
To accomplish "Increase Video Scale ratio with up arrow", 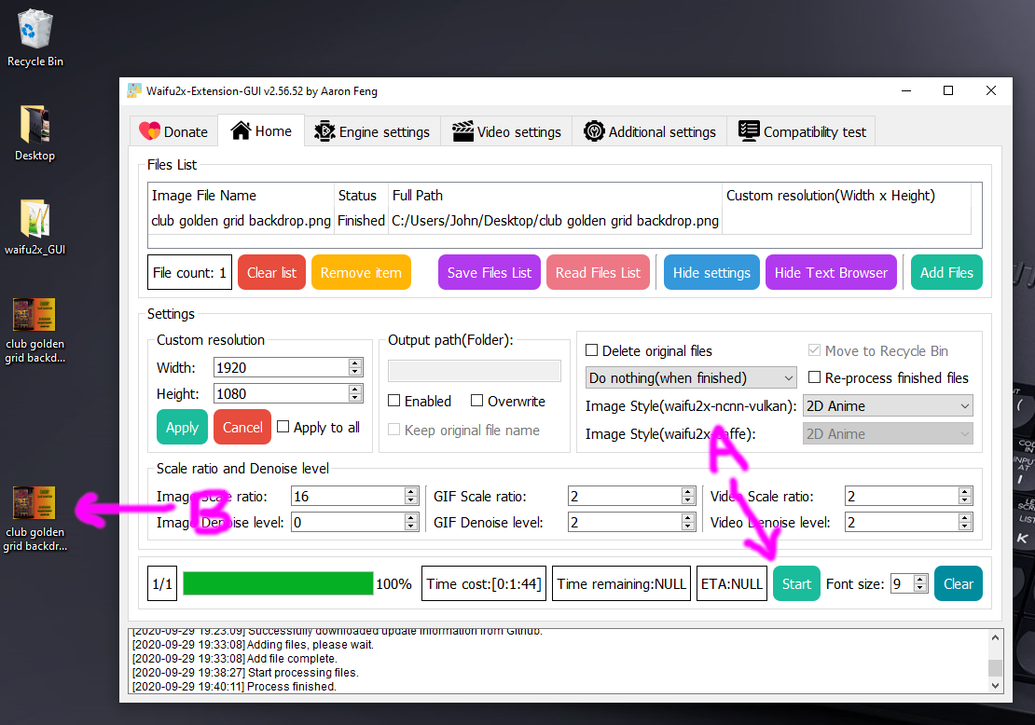I will point(965,491).
